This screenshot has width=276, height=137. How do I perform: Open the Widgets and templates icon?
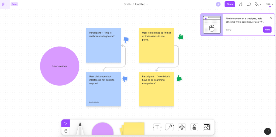pos(182,127)
